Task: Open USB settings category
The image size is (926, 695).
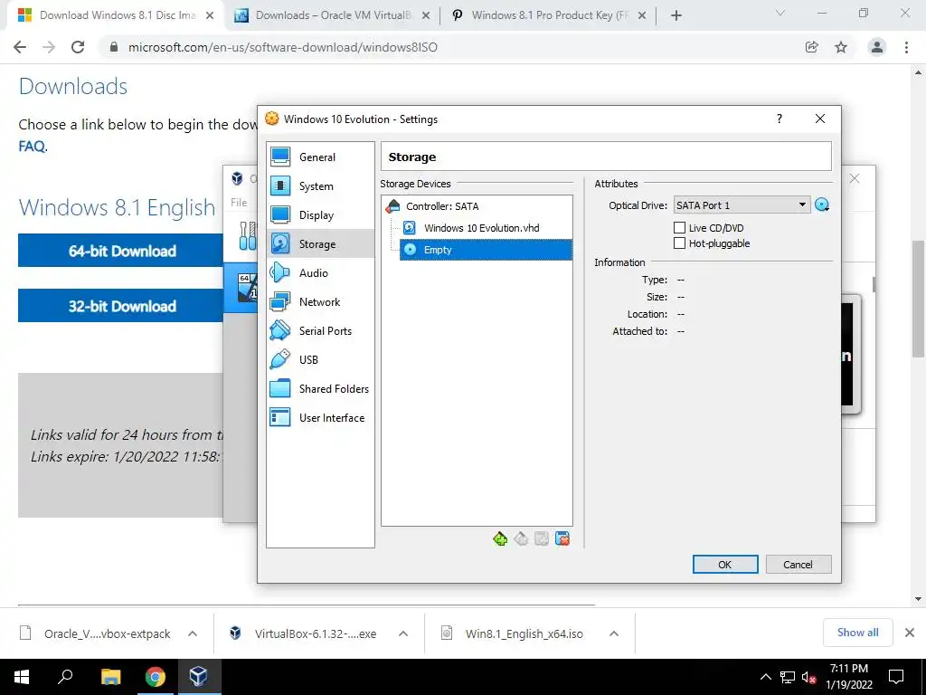Action: tap(320, 359)
